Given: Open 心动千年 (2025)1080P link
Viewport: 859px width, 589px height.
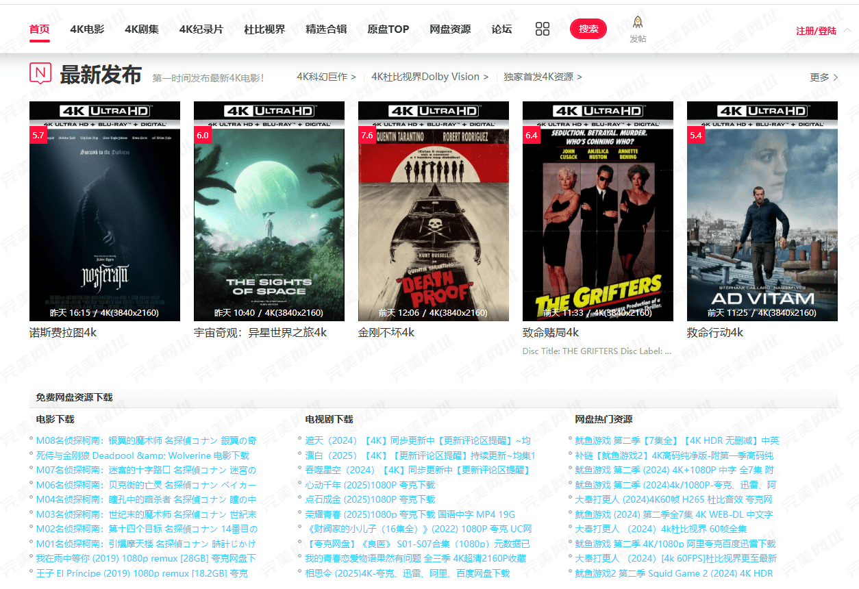Looking at the screenshot, I should pos(370,485).
